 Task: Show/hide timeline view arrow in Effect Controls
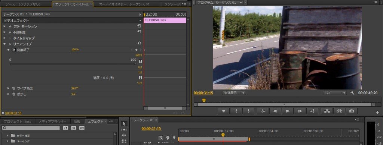pyautogui.click(x=140, y=15)
